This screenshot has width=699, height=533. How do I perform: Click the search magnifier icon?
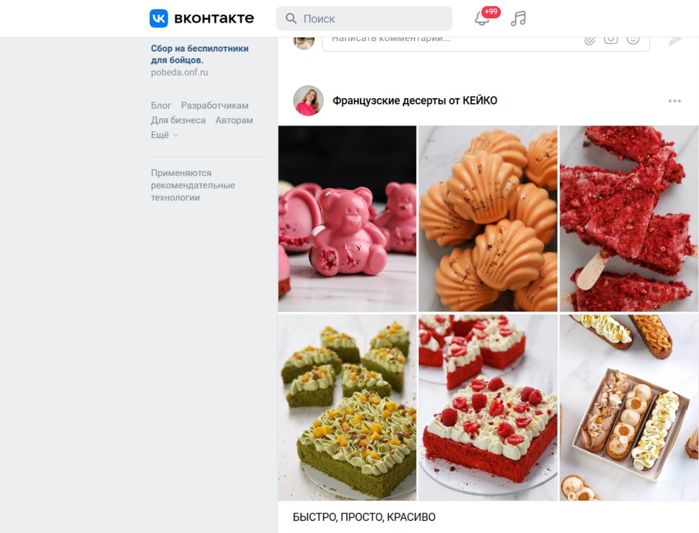pos(291,19)
